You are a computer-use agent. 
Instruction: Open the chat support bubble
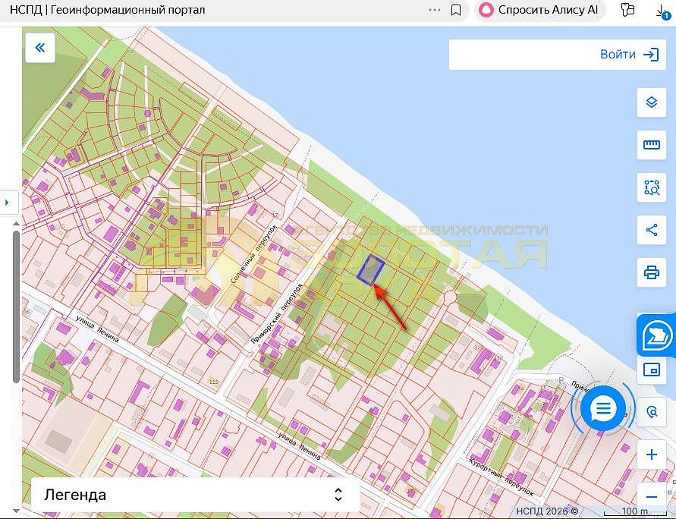603,408
